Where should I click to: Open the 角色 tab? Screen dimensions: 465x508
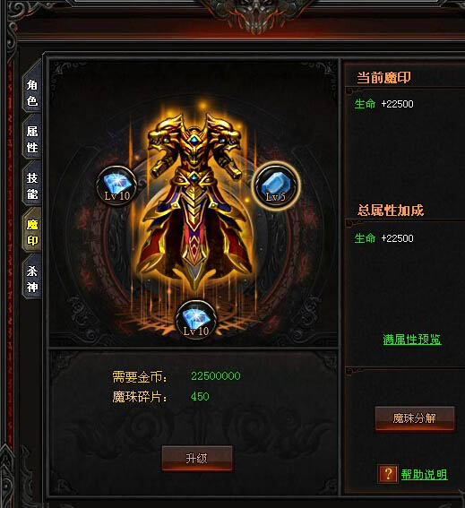(32, 93)
